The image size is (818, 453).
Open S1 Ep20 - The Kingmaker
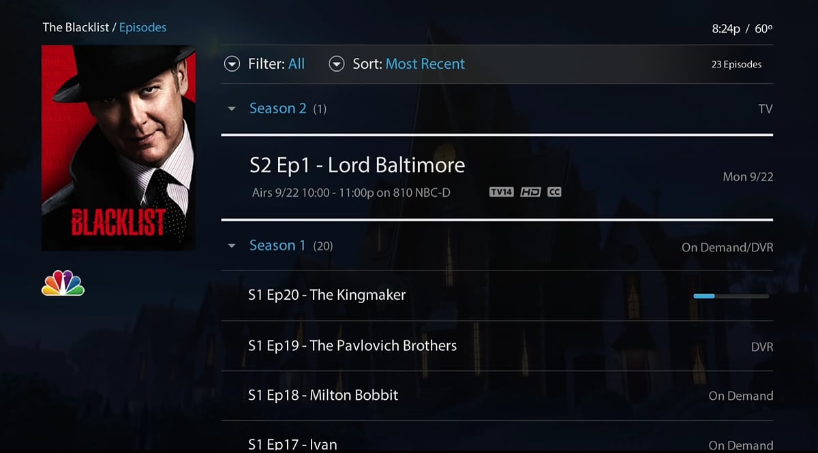pos(497,296)
